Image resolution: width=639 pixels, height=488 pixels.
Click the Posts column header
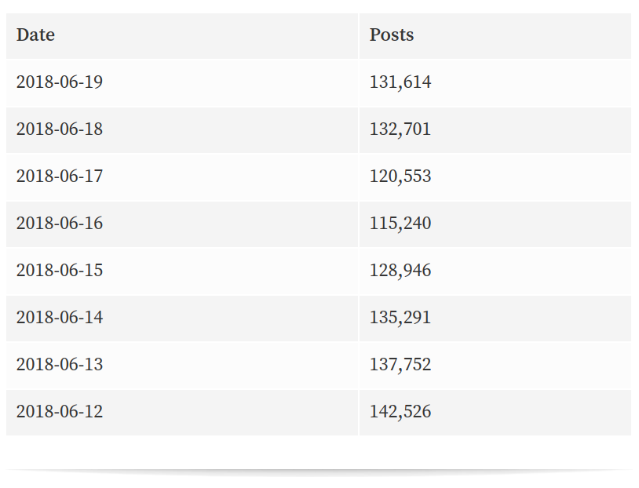[x=495, y=35]
